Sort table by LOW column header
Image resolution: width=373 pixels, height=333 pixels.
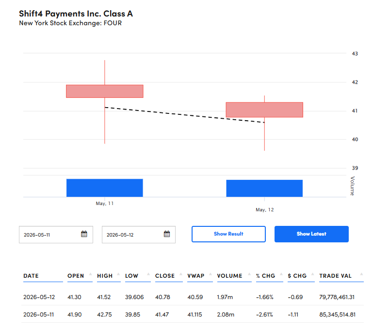[131, 276]
